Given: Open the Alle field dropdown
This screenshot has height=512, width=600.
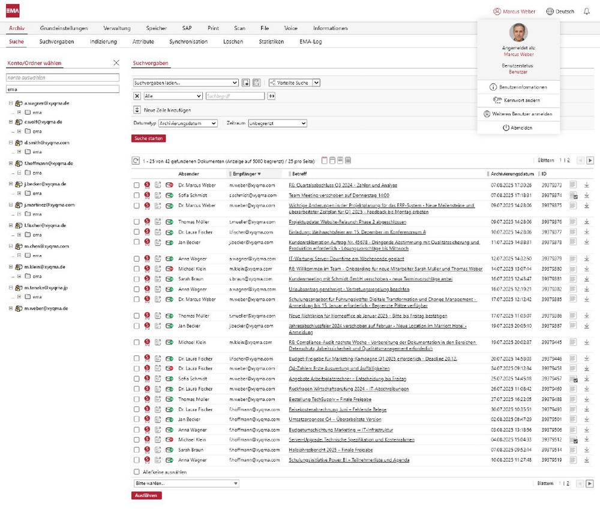Looking at the screenshot, I should pos(173,96).
